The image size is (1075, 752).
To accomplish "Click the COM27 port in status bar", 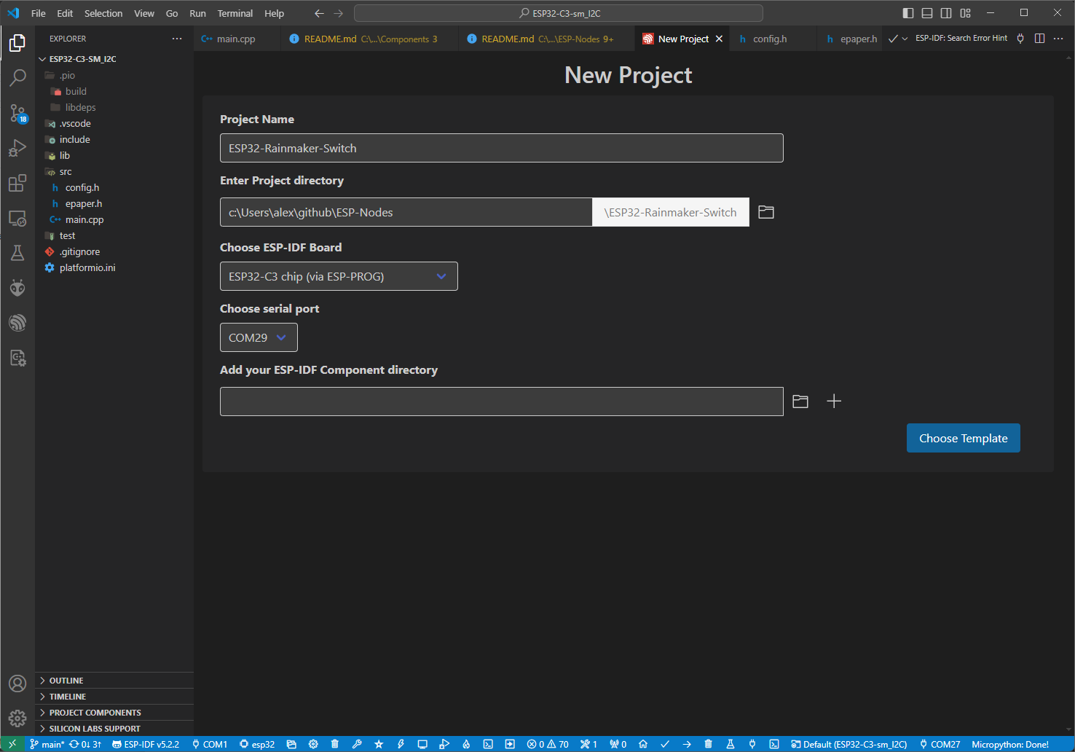I will click(x=940, y=744).
